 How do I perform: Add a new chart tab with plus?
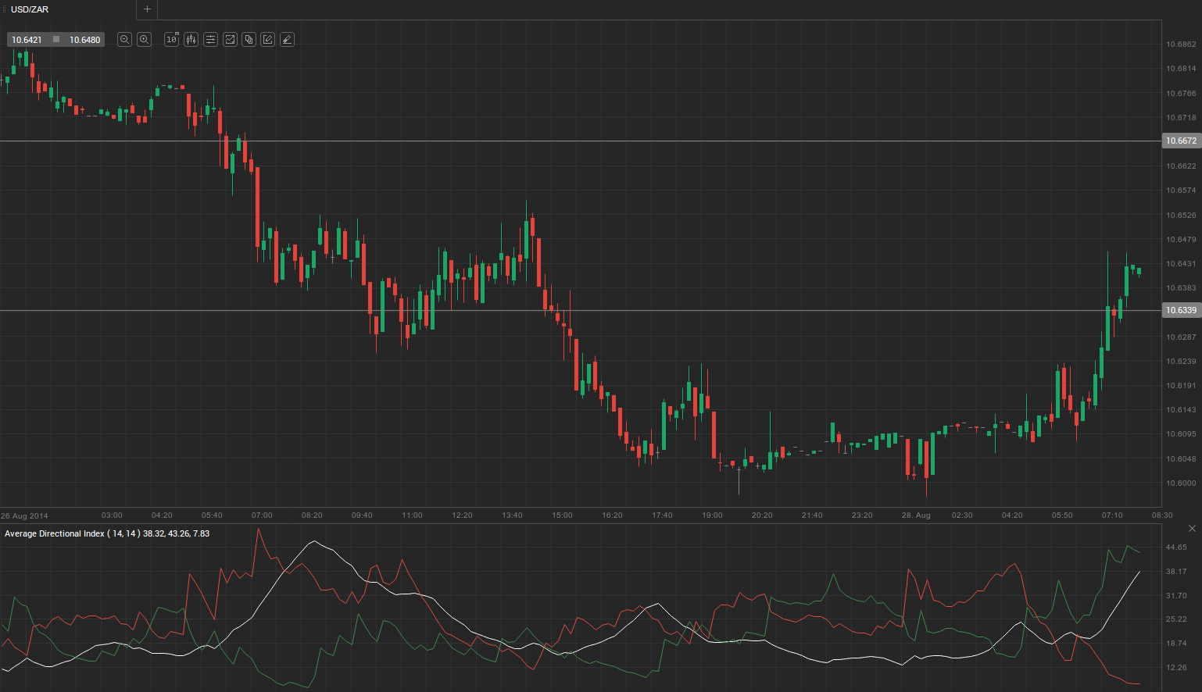pyautogui.click(x=147, y=9)
